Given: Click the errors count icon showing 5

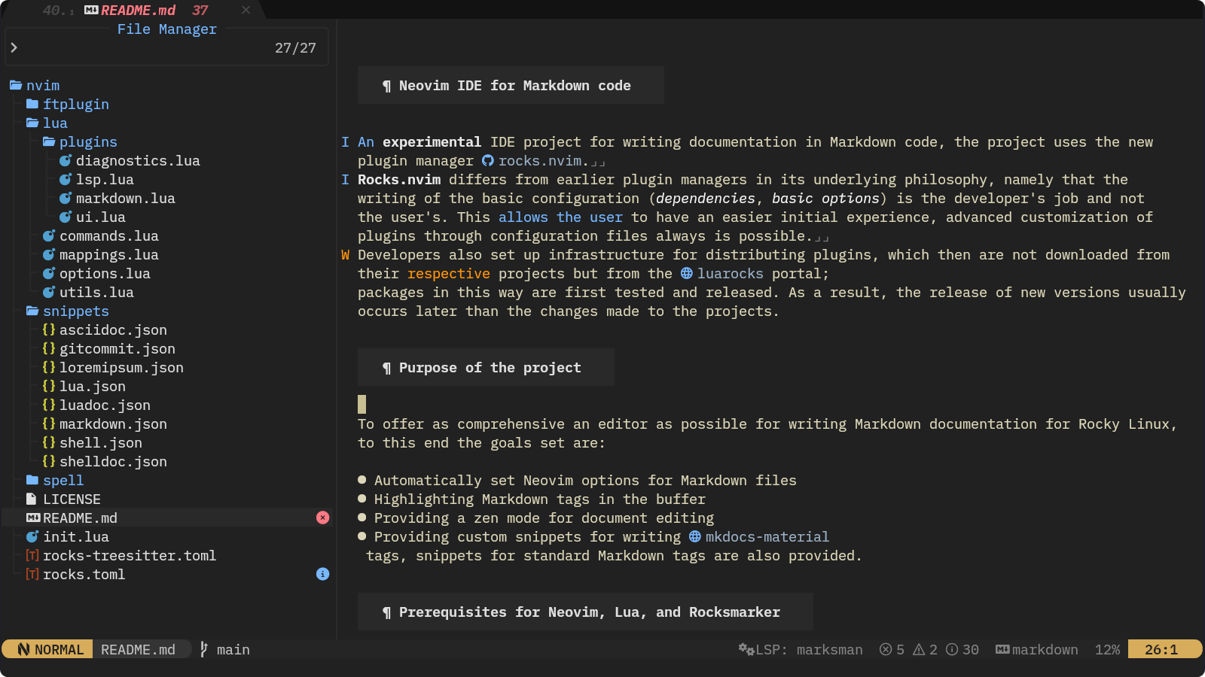Looking at the screenshot, I should [x=886, y=649].
